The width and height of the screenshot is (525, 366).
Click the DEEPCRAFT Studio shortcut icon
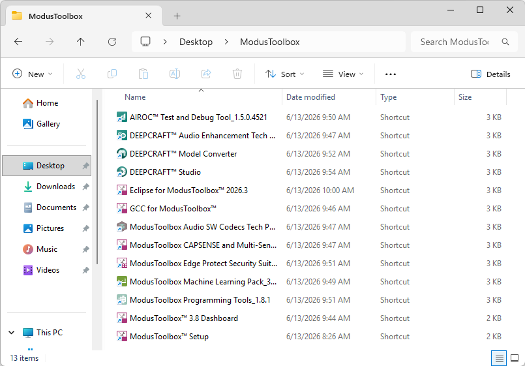tap(121, 172)
